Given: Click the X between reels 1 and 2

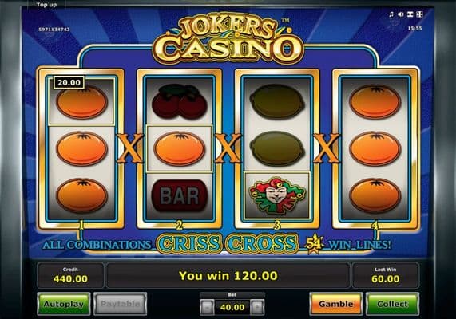Looking at the screenshot, I should (130, 148).
